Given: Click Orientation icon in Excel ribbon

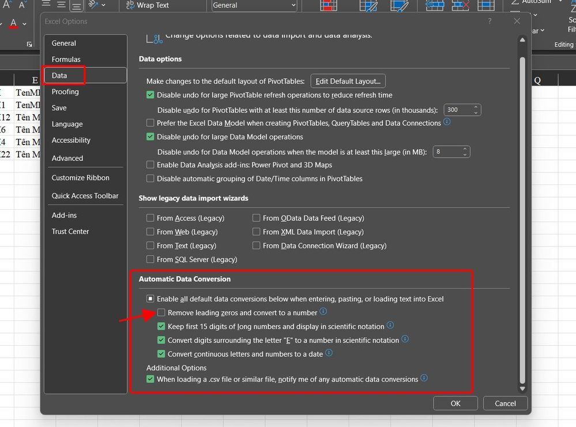Looking at the screenshot, I should (93, 5).
